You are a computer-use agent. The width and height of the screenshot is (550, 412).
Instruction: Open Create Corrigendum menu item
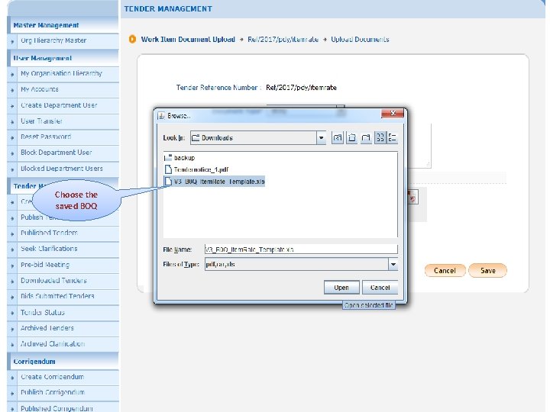pyautogui.click(x=52, y=377)
